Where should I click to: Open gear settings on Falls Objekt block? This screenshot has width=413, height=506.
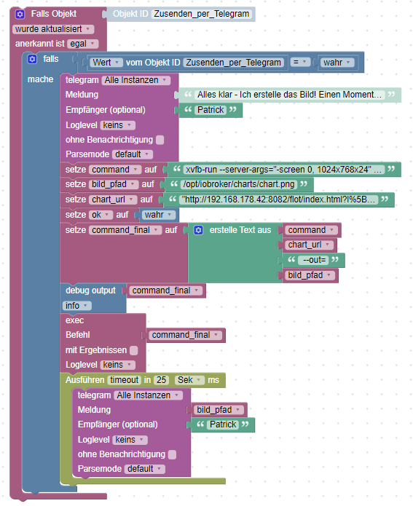click(20, 15)
